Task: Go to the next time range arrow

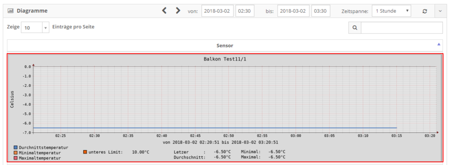Action: pos(178,11)
